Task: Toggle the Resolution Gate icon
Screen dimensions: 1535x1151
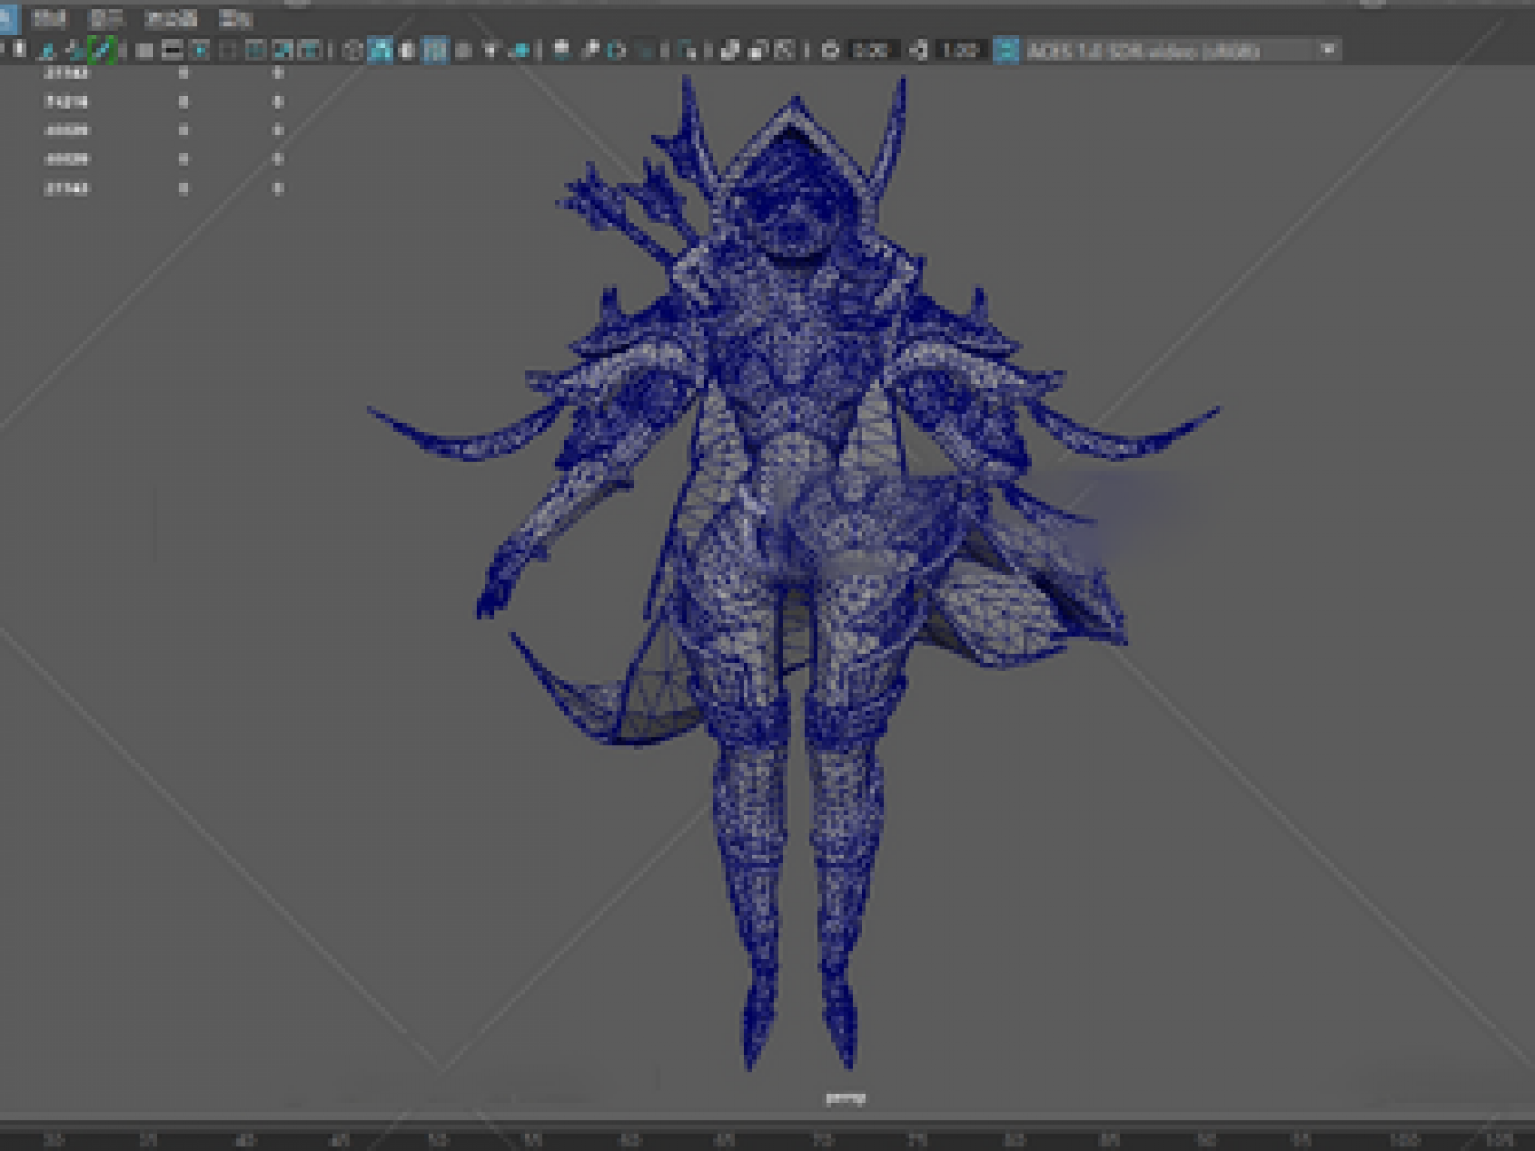Action: (x=201, y=50)
